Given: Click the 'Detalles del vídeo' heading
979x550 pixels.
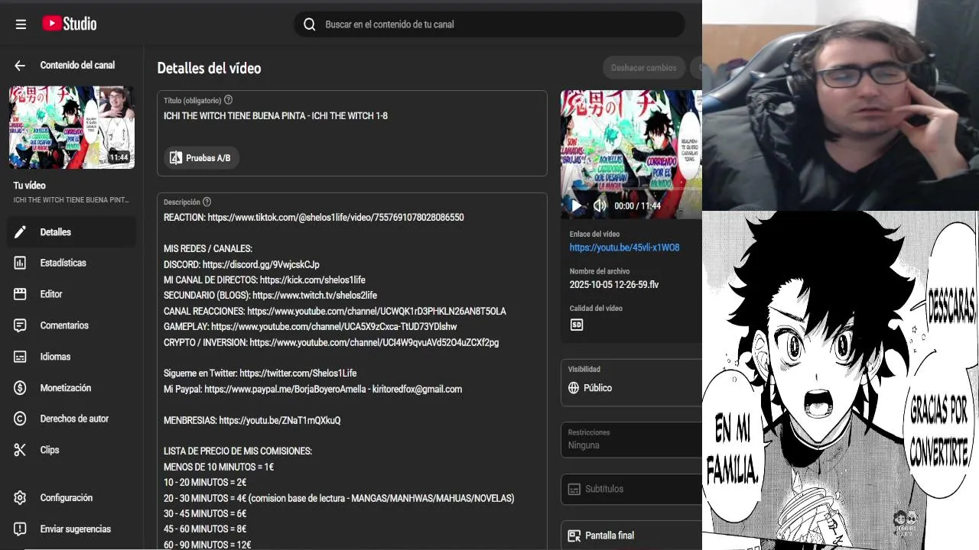Looking at the screenshot, I should point(209,68).
